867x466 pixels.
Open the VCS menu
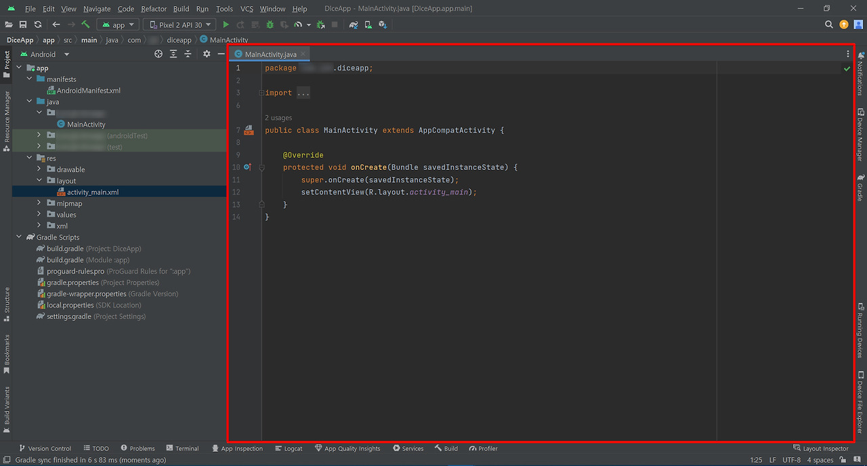(x=247, y=9)
